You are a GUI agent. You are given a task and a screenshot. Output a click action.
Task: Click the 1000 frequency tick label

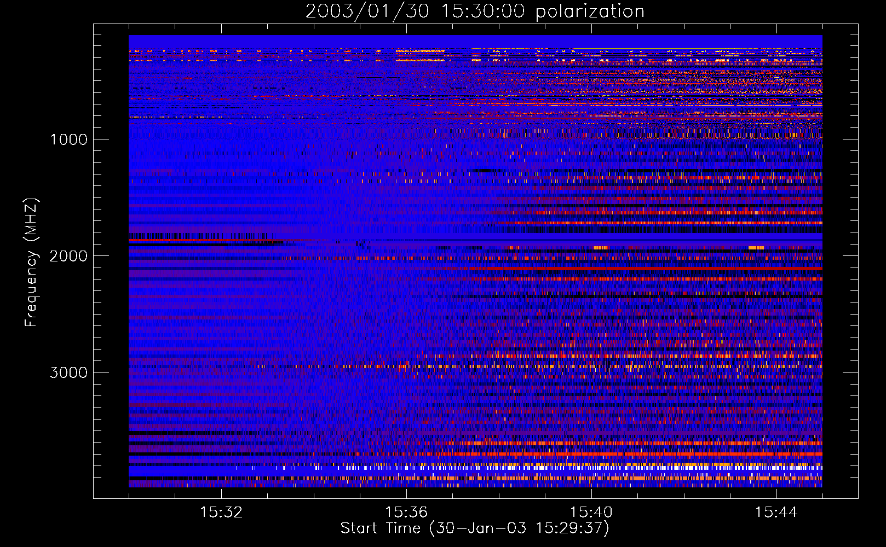(68, 139)
